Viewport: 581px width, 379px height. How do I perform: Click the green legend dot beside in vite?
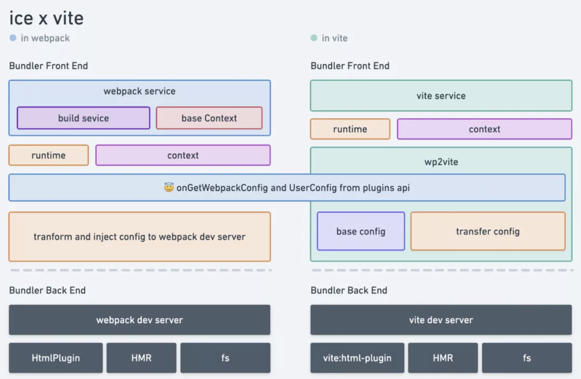pos(314,38)
